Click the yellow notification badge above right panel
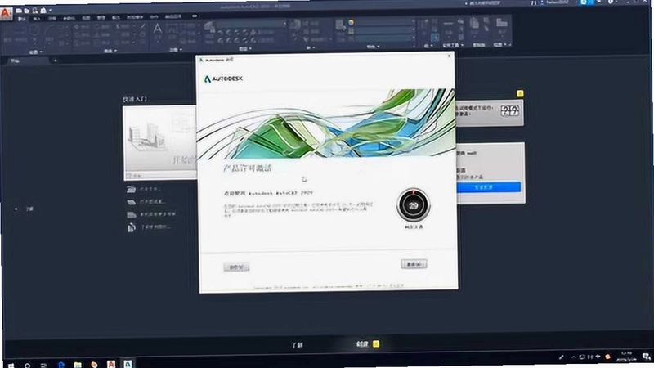The height and width of the screenshot is (368, 654). (x=520, y=93)
